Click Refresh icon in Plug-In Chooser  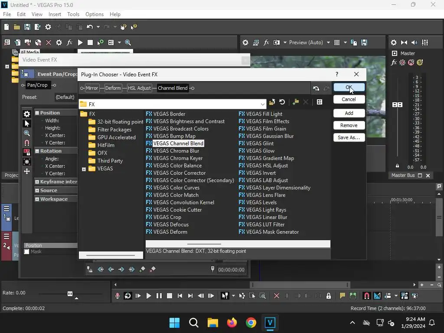(282, 102)
